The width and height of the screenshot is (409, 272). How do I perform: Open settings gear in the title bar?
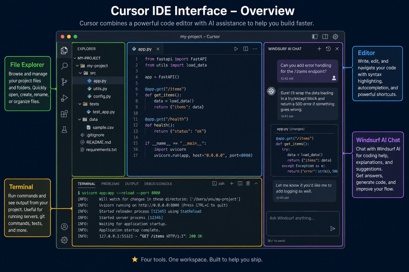336,37
